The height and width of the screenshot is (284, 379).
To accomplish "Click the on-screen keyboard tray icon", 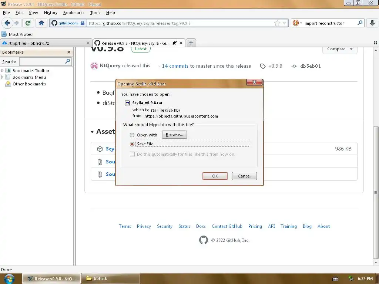I will [335, 279].
